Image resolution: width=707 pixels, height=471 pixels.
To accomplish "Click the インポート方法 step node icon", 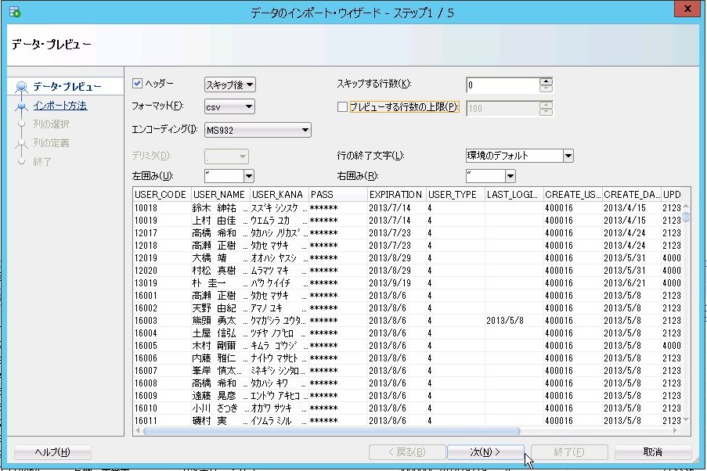I will point(22,106).
